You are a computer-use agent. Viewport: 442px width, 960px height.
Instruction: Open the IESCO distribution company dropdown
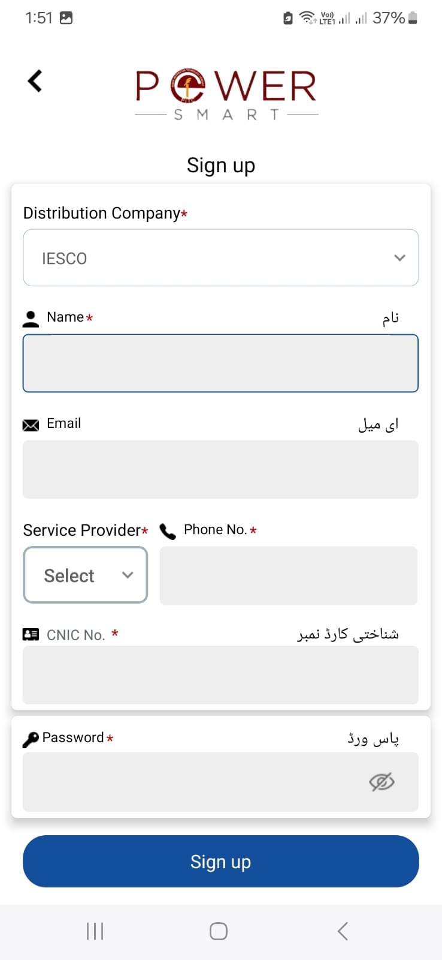click(221, 258)
